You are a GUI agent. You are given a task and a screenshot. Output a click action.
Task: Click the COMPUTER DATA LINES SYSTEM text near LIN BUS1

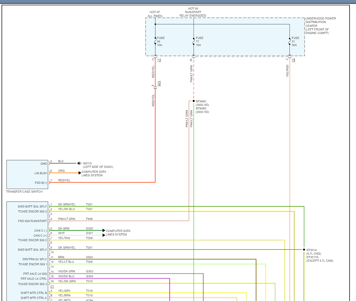[x=94, y=174]
